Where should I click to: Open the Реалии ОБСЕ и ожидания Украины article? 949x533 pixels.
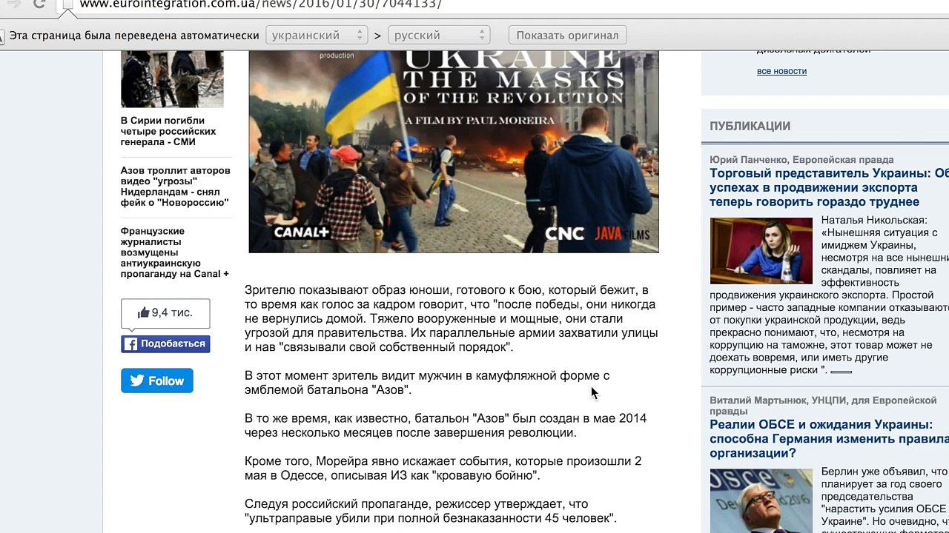coord(829,439)
